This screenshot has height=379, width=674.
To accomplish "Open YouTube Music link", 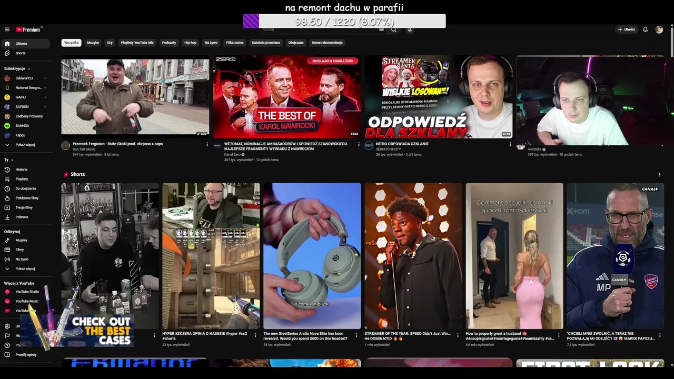I will tap(26, 301).
